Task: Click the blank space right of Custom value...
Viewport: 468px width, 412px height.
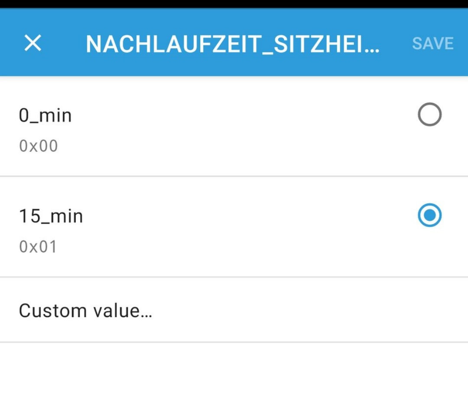Action: coord(303,311)
